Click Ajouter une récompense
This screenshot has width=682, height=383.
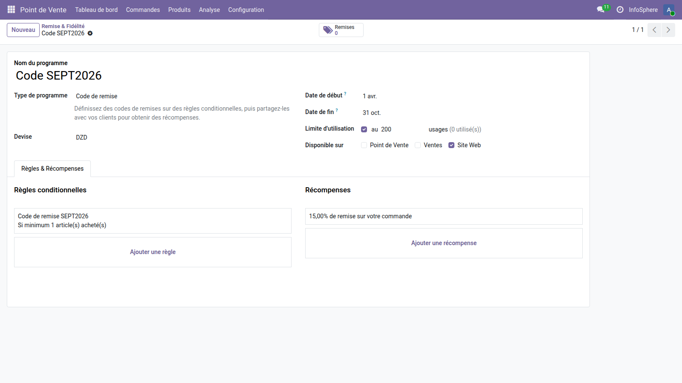pyautogui.click(x=443, y=243)
